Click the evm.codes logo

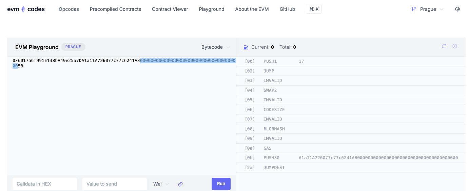(x=26, y=9)
